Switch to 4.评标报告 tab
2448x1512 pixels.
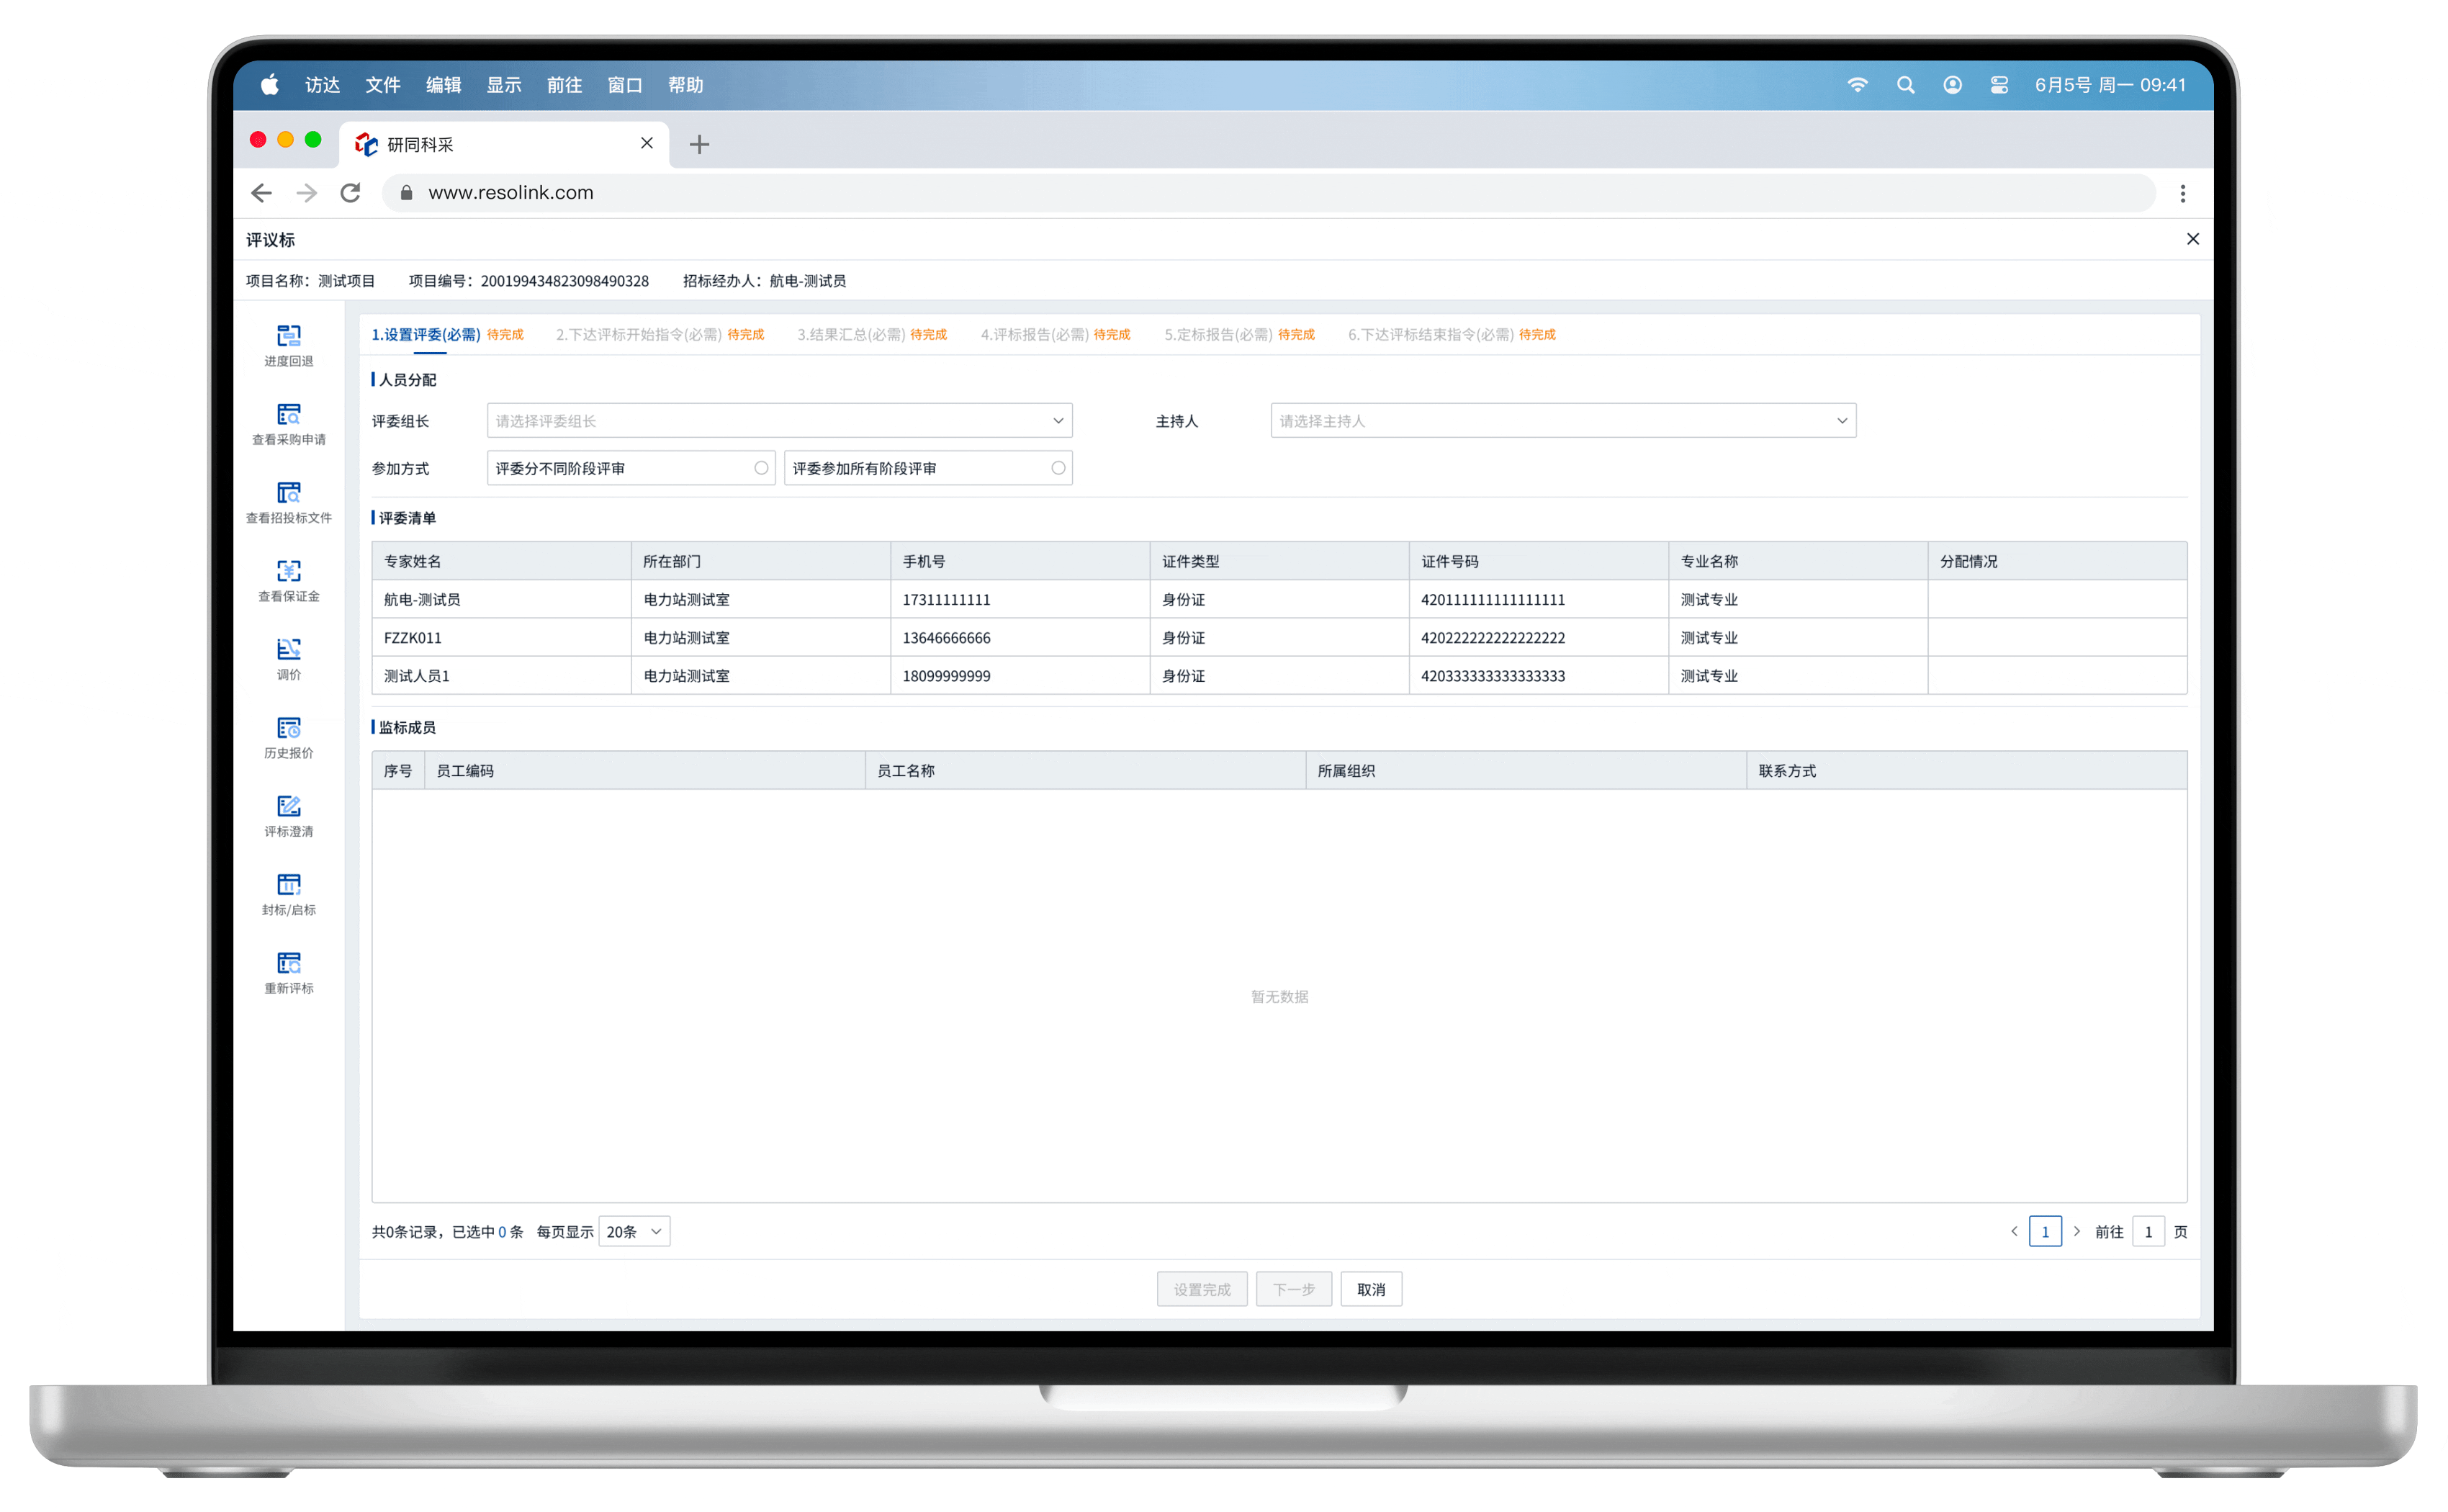tap(1055, 334)
